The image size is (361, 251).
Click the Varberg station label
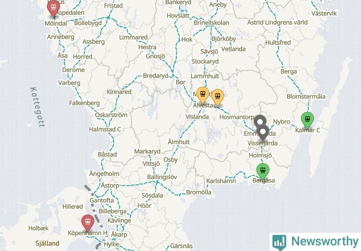point(69,83)
